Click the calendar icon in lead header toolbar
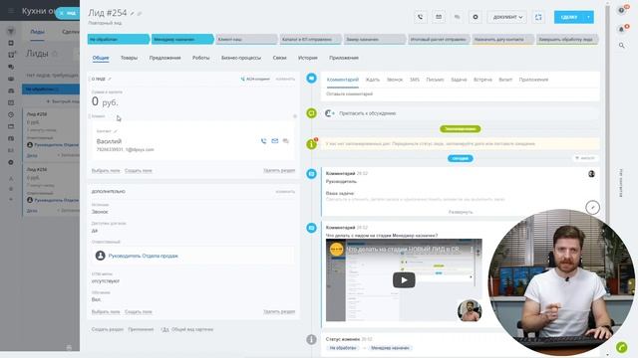Screen dimensions: 638x358 (439, 17)
